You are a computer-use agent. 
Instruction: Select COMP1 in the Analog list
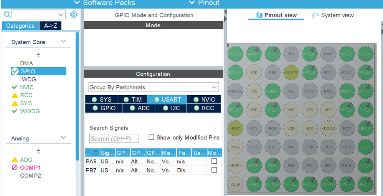coord(30,168)
